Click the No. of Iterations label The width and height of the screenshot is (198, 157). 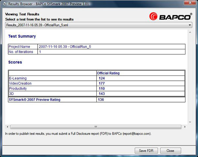pos(21,52)
